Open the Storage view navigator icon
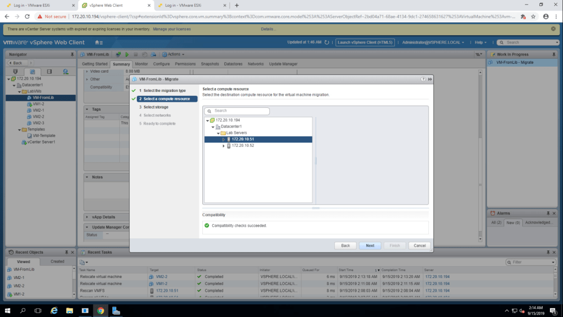The width and height of the screenshot is (563, 317). pos(49,72)
